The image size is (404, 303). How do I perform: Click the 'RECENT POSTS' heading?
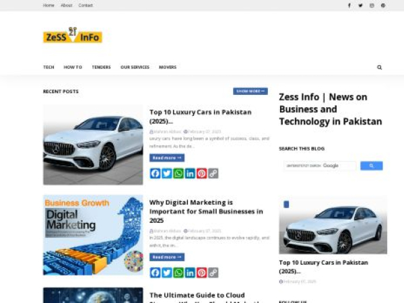point(61,92)
